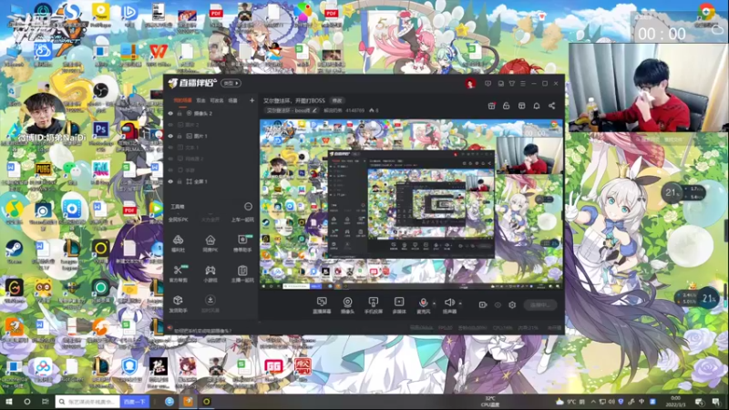Click the grey live status button

tap(539, 305)
